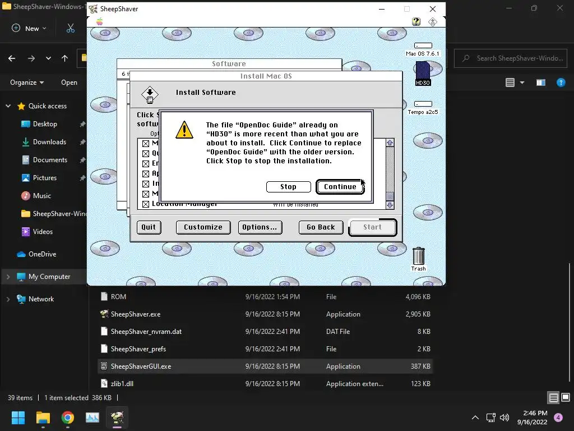574x431 pixels.
Task: Open recent locations dropdown chevron
Action: coord(48,58)
